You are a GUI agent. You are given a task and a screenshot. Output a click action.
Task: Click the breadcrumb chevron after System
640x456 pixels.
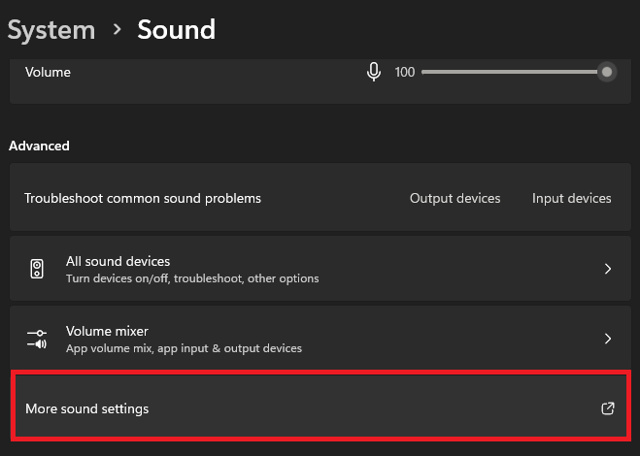117,29
